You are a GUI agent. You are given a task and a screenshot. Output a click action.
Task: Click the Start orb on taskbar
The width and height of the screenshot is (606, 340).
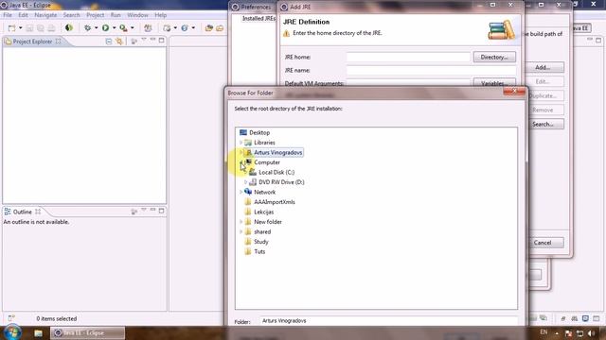tap(12, 332)
